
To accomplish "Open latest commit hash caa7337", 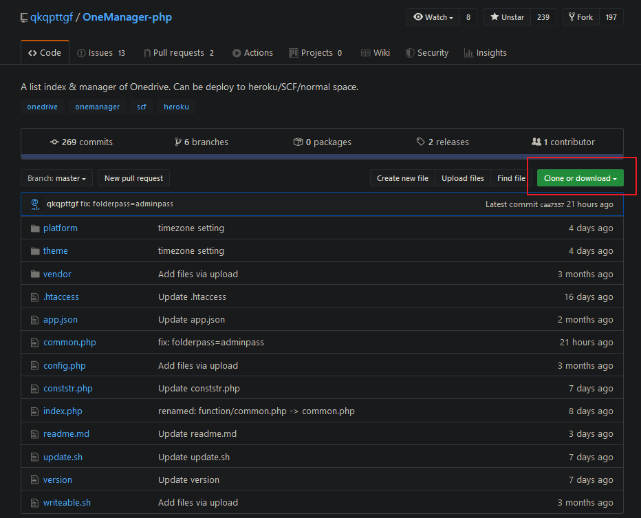I will point(552,205).
